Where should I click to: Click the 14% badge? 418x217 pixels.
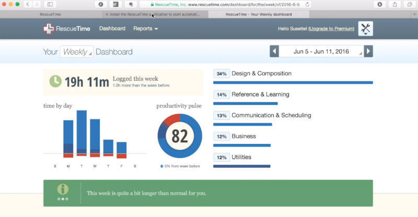pos(222,94)
